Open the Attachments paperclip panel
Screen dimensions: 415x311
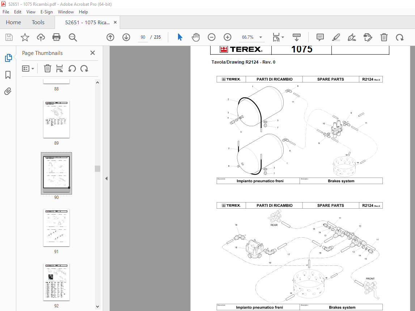tap(8, 91)
